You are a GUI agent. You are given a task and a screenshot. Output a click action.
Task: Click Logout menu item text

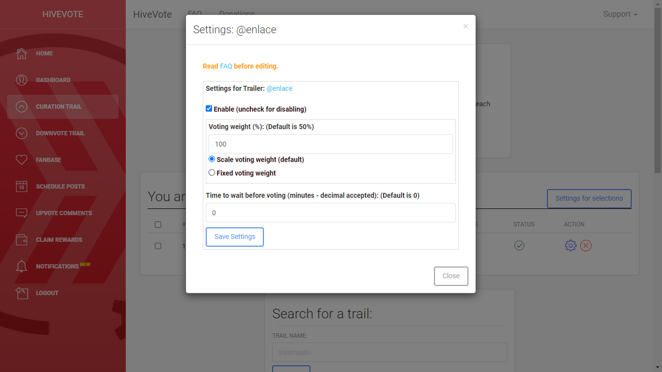[x=47, y=293]
